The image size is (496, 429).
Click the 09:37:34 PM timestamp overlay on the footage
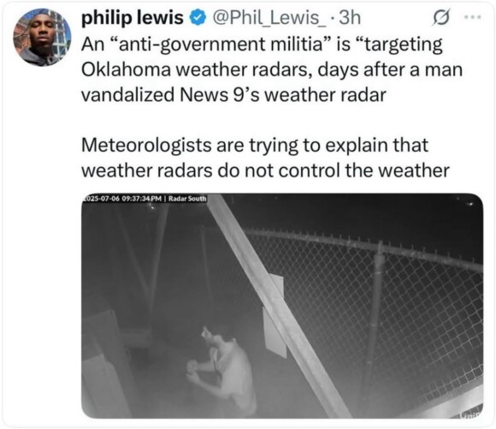(x=142, y=199)
